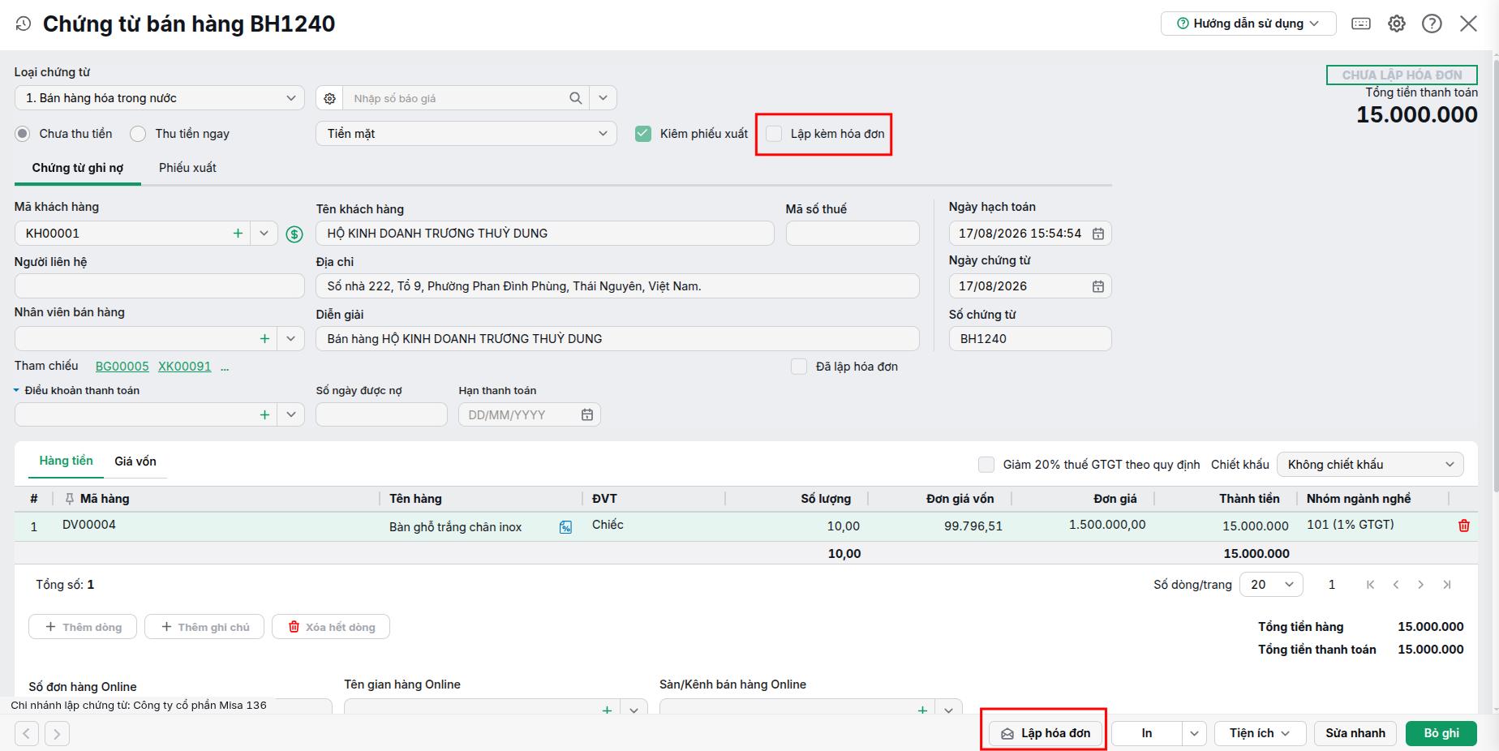Switch to the Phiếu xuất tab
Image resolution: width=1499 pixels, height=751 pixels.
tap(187, 168)
